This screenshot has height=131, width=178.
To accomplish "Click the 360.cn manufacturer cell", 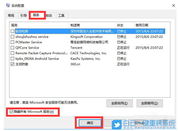I will pos(75,64).
